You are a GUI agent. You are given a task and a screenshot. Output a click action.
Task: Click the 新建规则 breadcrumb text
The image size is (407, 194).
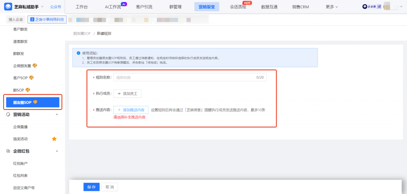pos(104,33)
